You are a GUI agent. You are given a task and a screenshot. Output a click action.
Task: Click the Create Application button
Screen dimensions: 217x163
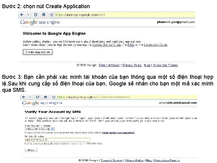pos(38,52)
